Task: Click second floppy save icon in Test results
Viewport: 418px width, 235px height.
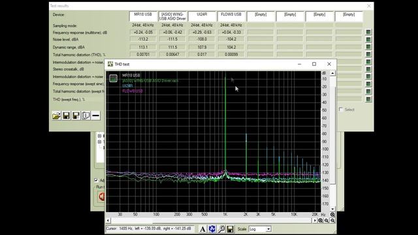Action: point(76,116)
